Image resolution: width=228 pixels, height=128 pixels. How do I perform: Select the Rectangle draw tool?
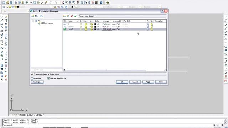click(2, 31)
